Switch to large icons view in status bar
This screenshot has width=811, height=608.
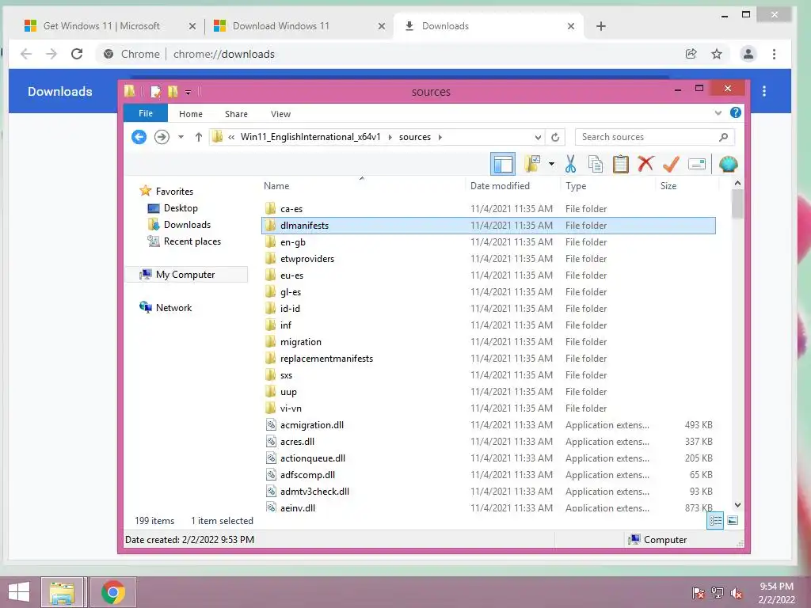pos(733,521)
